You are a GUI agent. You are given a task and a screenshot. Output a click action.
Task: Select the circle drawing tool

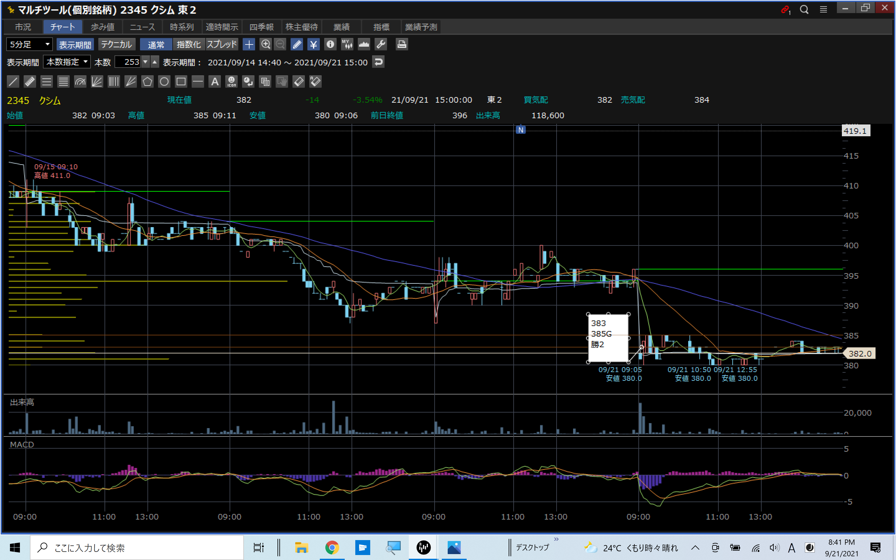click(x=164, y=82)
